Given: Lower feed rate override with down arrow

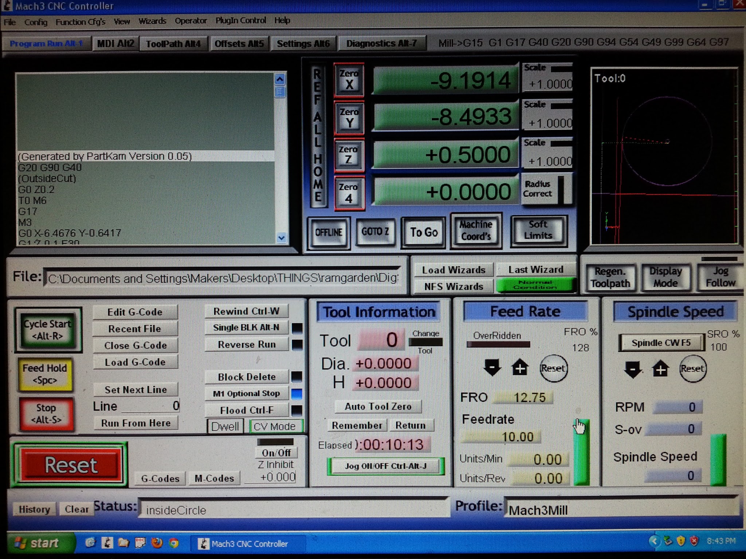Looking at the screenshot, I should click(x=492, y=368).
